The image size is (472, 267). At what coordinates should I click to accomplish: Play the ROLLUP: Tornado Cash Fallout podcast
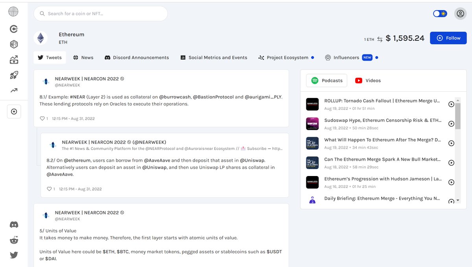click(451, 104)
